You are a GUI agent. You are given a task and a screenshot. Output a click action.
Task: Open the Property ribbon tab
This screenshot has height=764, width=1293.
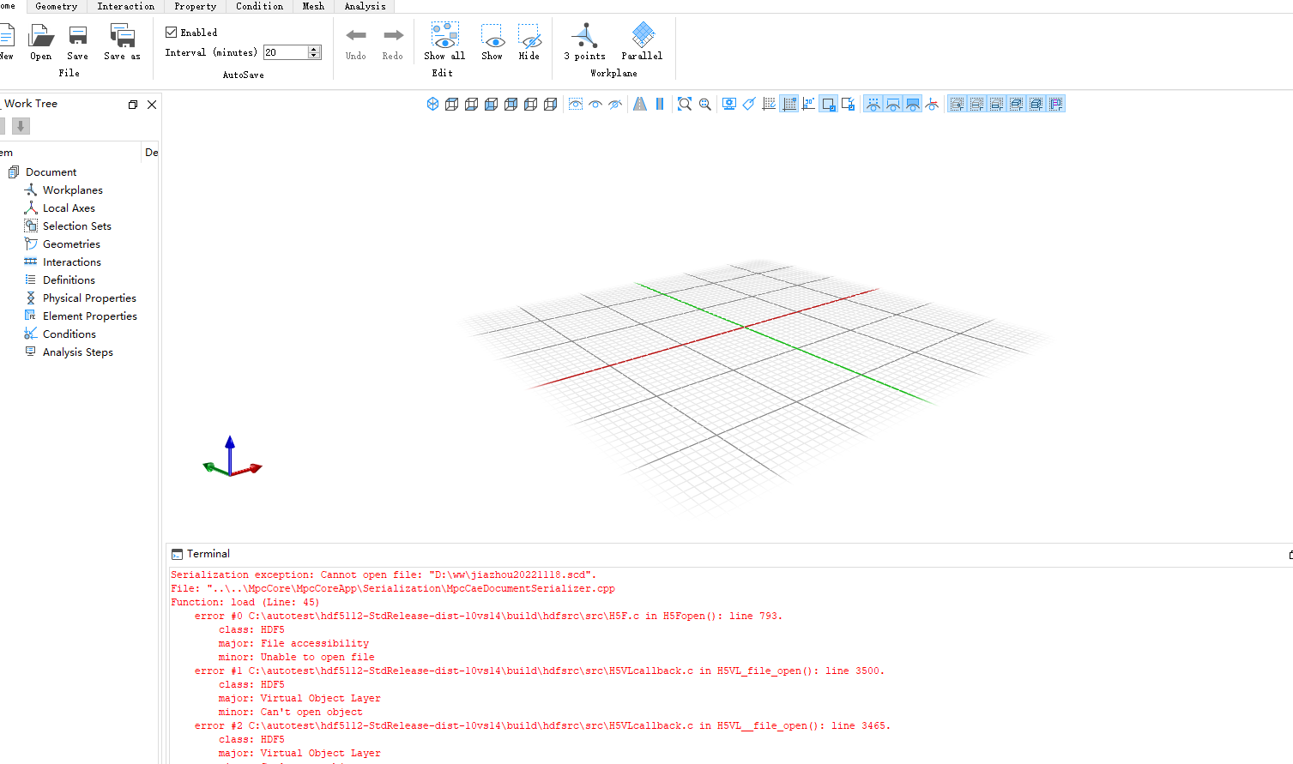[x=196, y=6]
